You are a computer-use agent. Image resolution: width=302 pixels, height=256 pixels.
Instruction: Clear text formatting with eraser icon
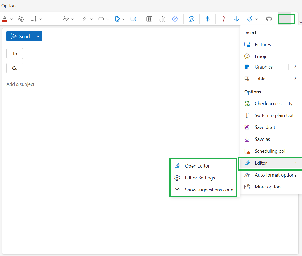click(x=21, y=19)
